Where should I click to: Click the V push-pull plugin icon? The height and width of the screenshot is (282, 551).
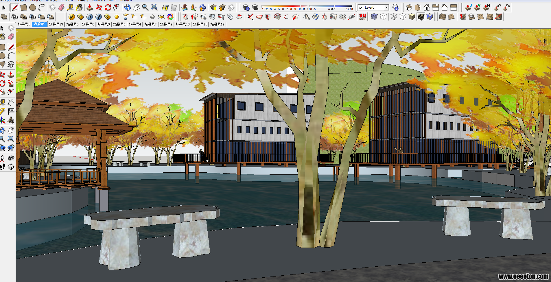point(477,7)
